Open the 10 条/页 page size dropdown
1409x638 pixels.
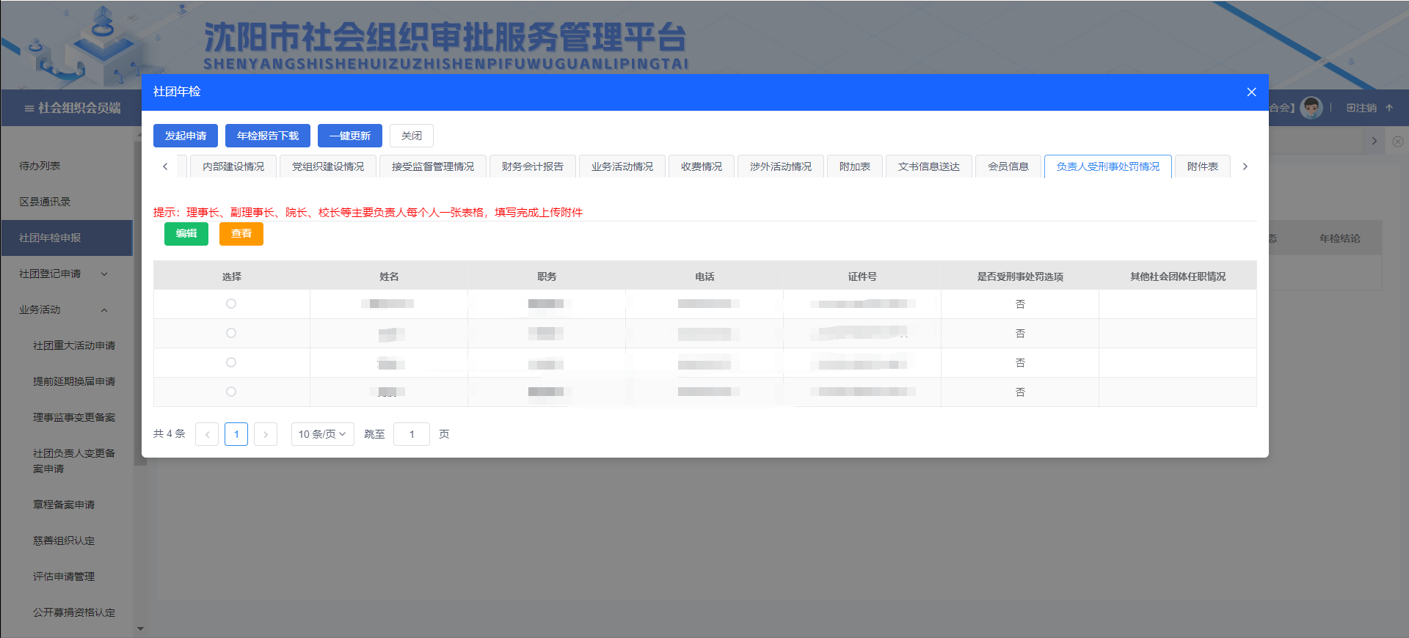322,434
